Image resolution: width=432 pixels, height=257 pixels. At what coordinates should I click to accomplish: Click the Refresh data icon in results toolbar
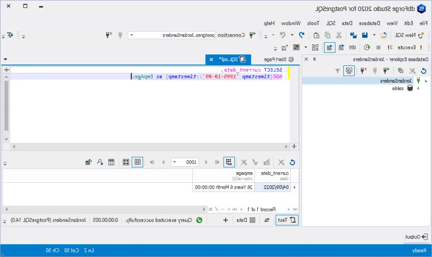pyautogui.click(x=292, y=162)
